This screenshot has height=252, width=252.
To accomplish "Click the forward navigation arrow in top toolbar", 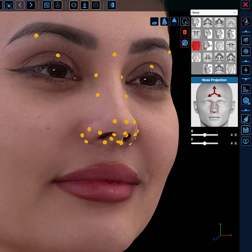I will pyautogui.click(x=31, y=5).
